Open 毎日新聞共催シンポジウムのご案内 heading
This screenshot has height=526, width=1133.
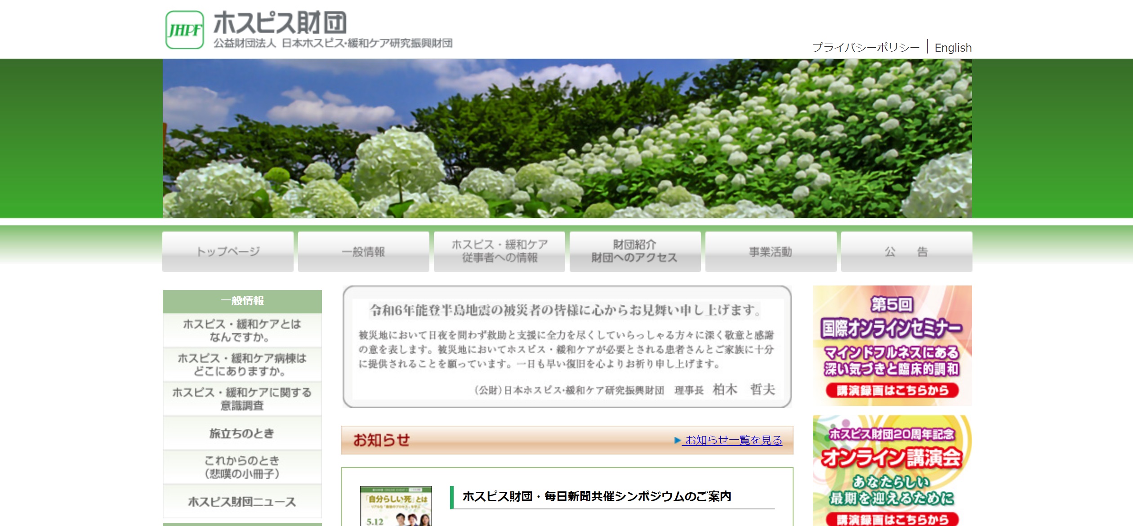coord(597,496)
